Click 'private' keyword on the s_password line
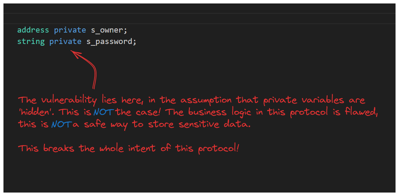Viewport: 399px width, 196px height. [65, 42]
